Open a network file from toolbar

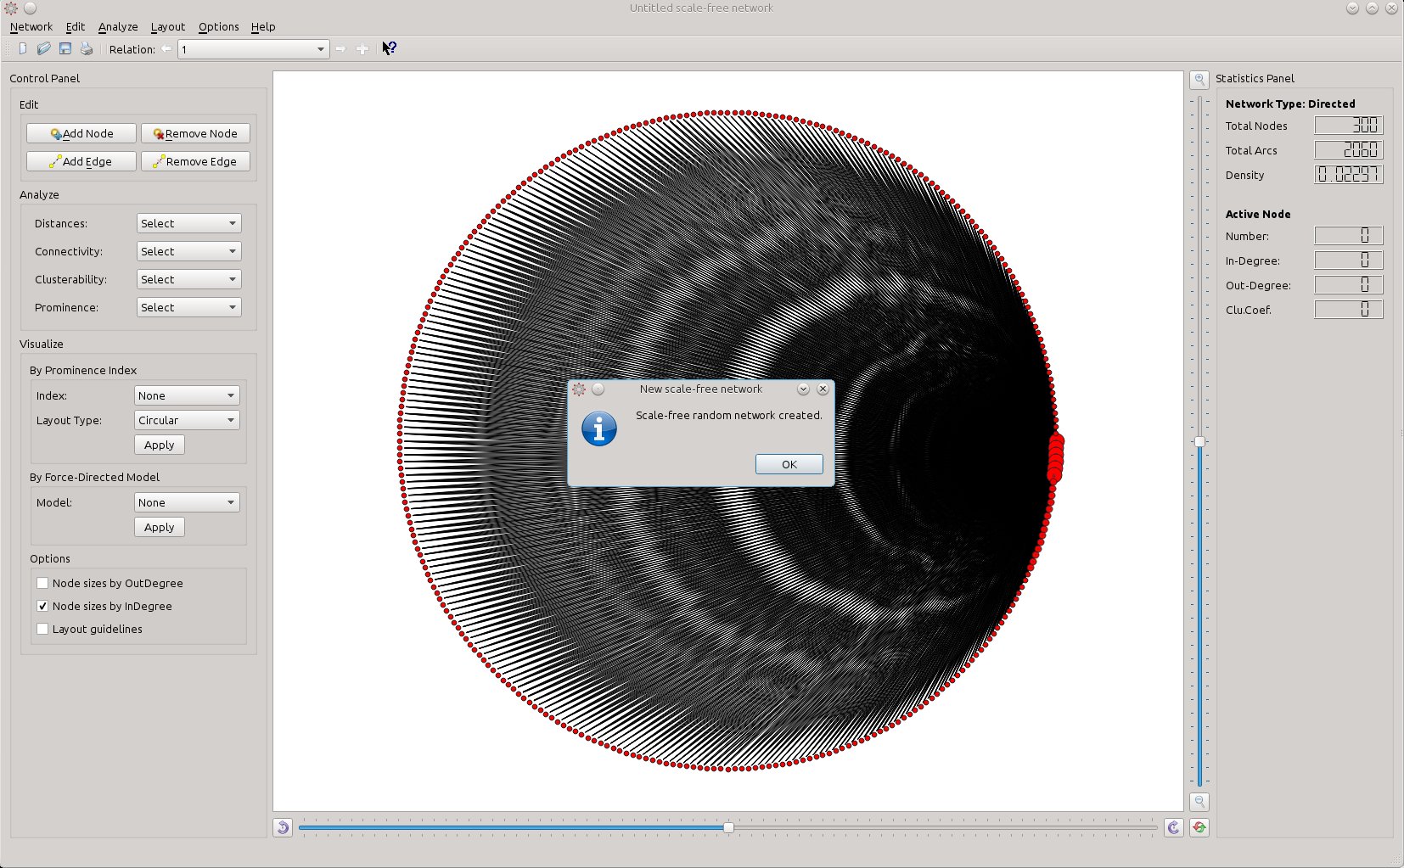pos(44,49)
